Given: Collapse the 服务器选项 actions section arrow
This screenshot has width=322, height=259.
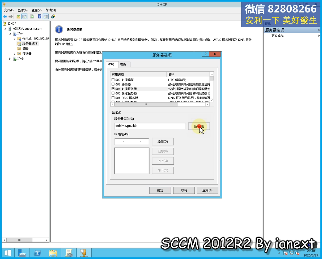Looking at the screenshot, I should click(x=319, y=30).
